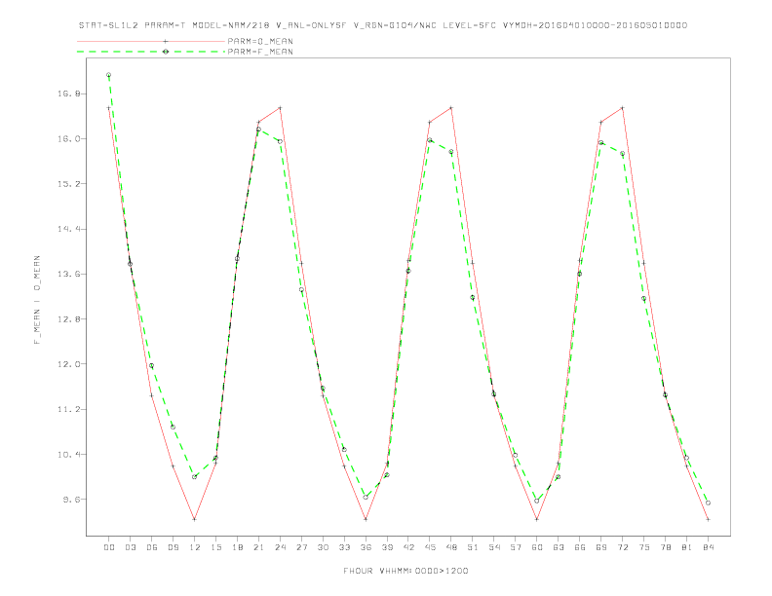Click the PARM=F_MEAN legend label
Screen dimensions: 772x596
260,52
